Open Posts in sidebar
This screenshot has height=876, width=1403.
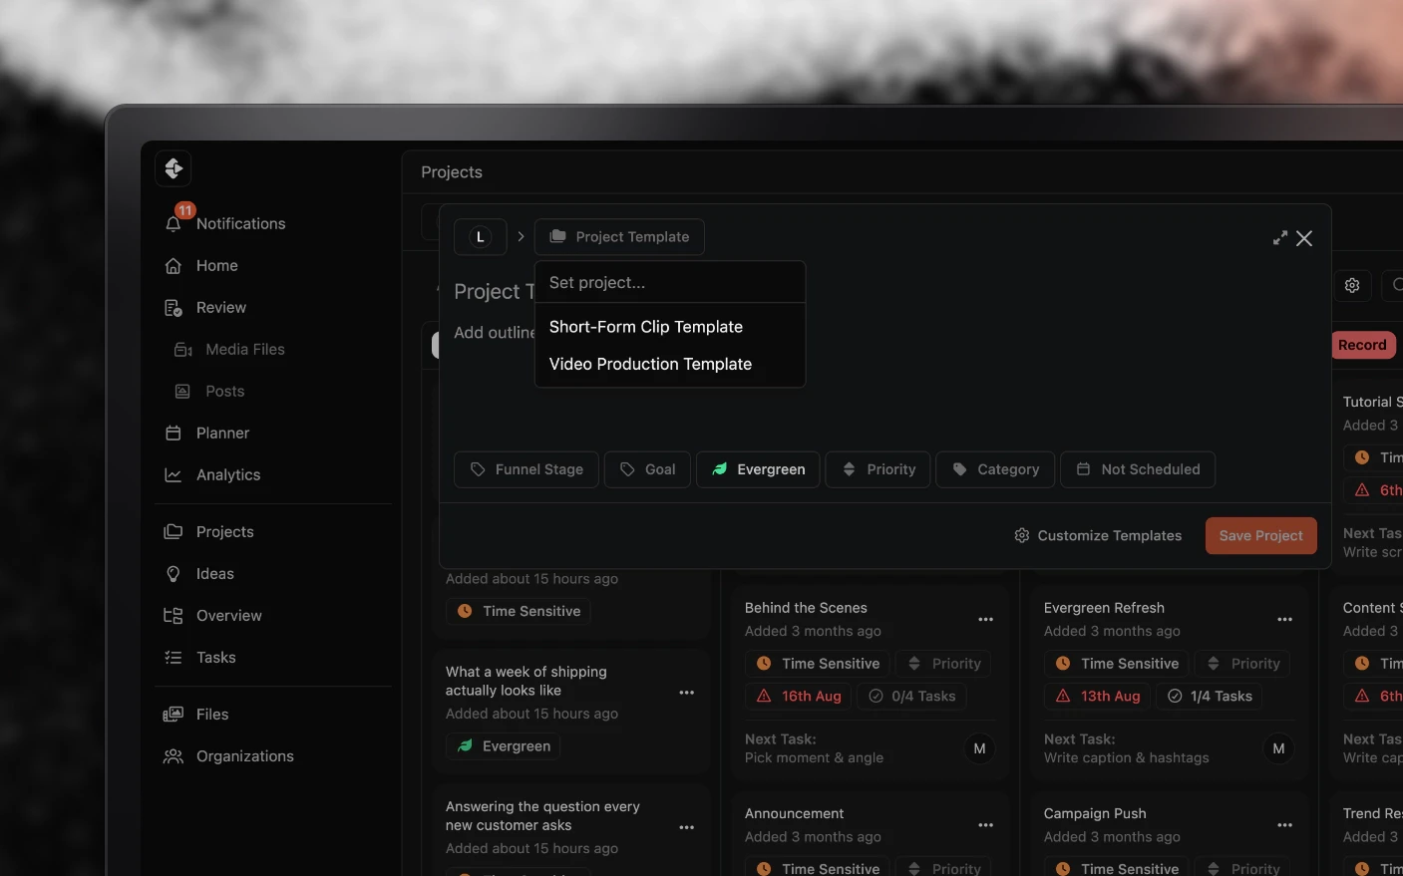point(224,392)
